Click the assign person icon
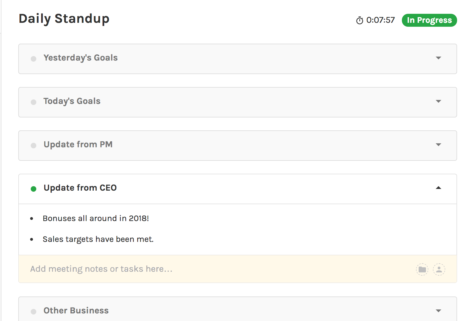 tap(439, 269)
